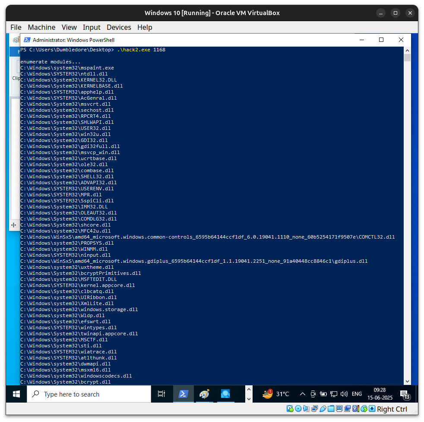Click VirtualBox hard disk activity indicator

[290, 409]
